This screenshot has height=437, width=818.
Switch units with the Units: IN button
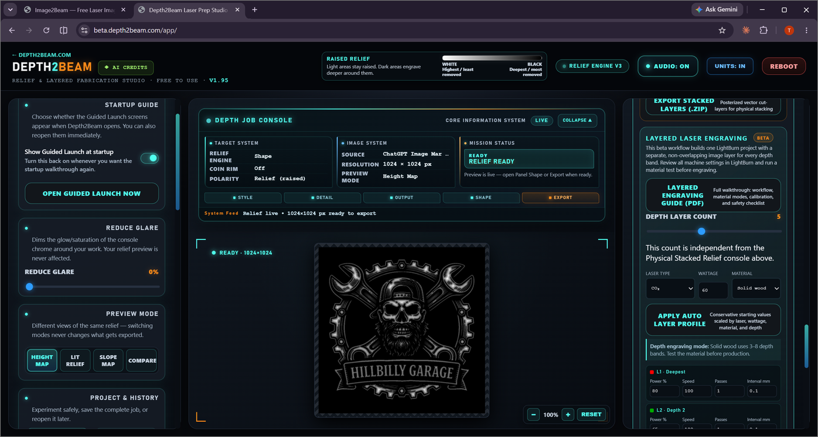pos(730,66)
